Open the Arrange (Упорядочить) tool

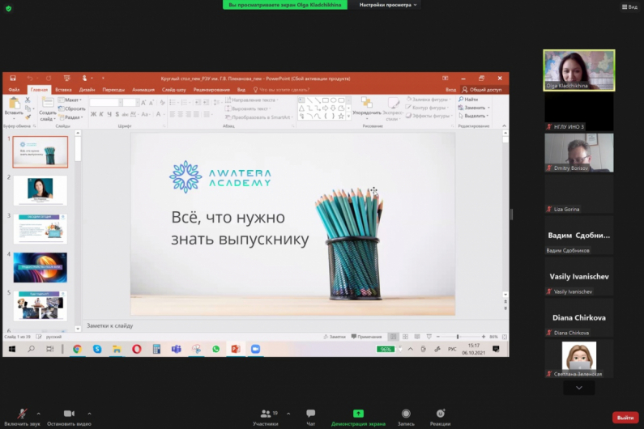367,106
